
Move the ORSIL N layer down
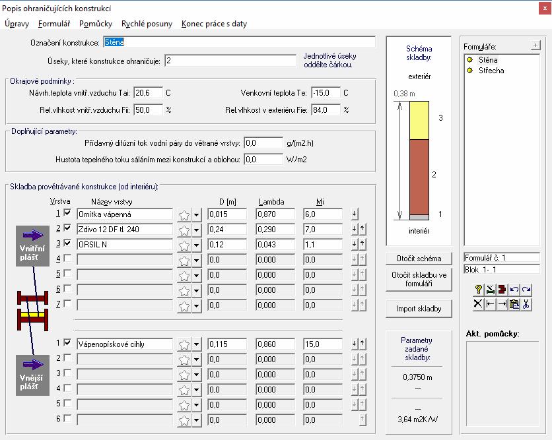pos(355,243)
